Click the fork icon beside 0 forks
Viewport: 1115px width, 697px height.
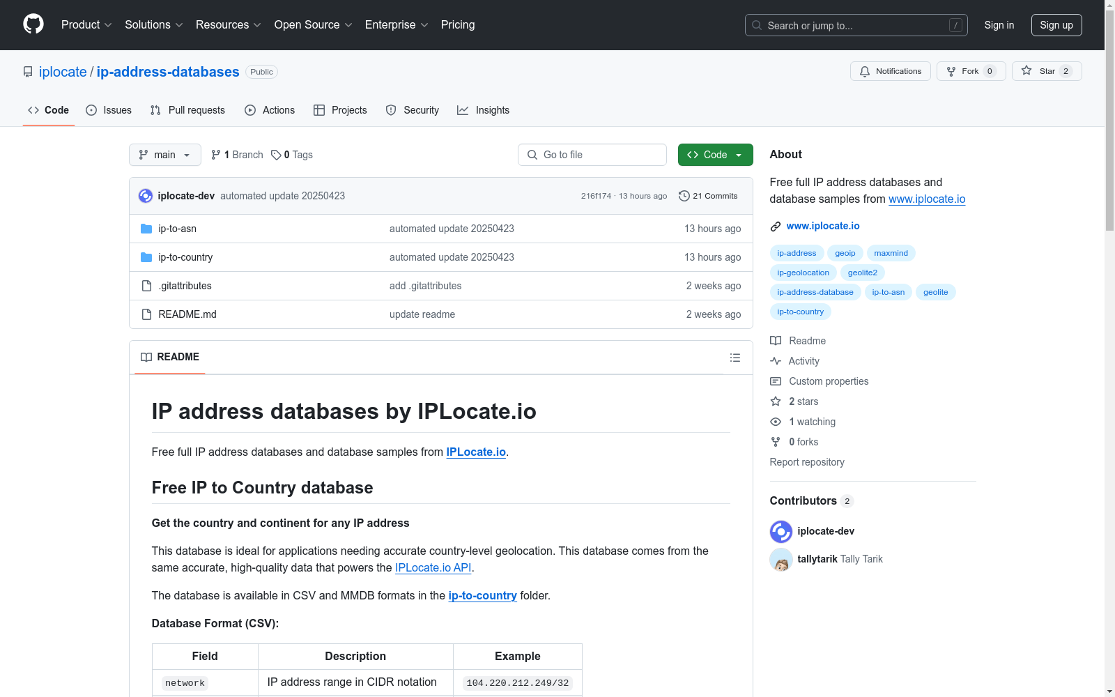(x=776, y=442)
